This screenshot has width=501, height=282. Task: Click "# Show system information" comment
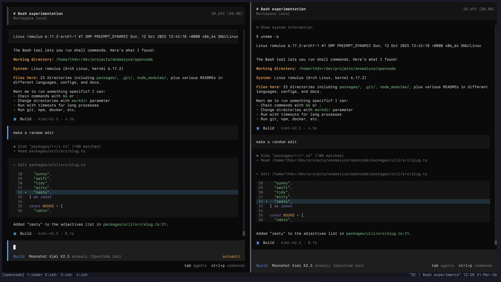[285, 28]
